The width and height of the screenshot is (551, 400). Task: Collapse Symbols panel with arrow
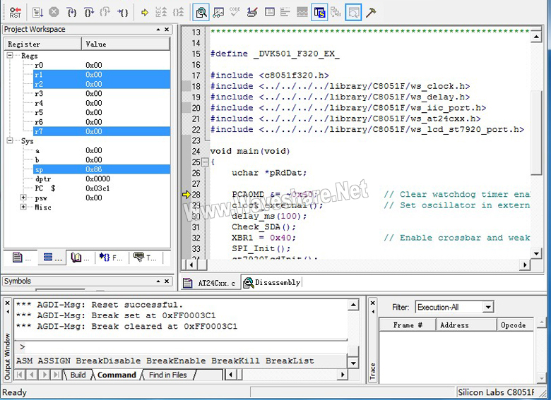158,281
